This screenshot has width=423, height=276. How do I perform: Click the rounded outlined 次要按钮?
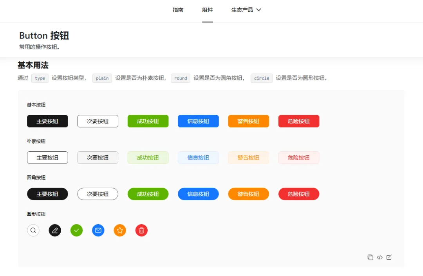(98, 194)
